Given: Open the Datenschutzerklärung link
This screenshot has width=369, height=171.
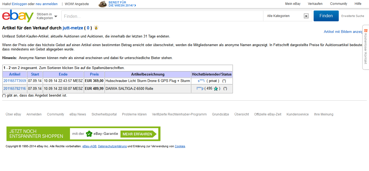Looking at the screenshot, I should [x=112, y=146].
